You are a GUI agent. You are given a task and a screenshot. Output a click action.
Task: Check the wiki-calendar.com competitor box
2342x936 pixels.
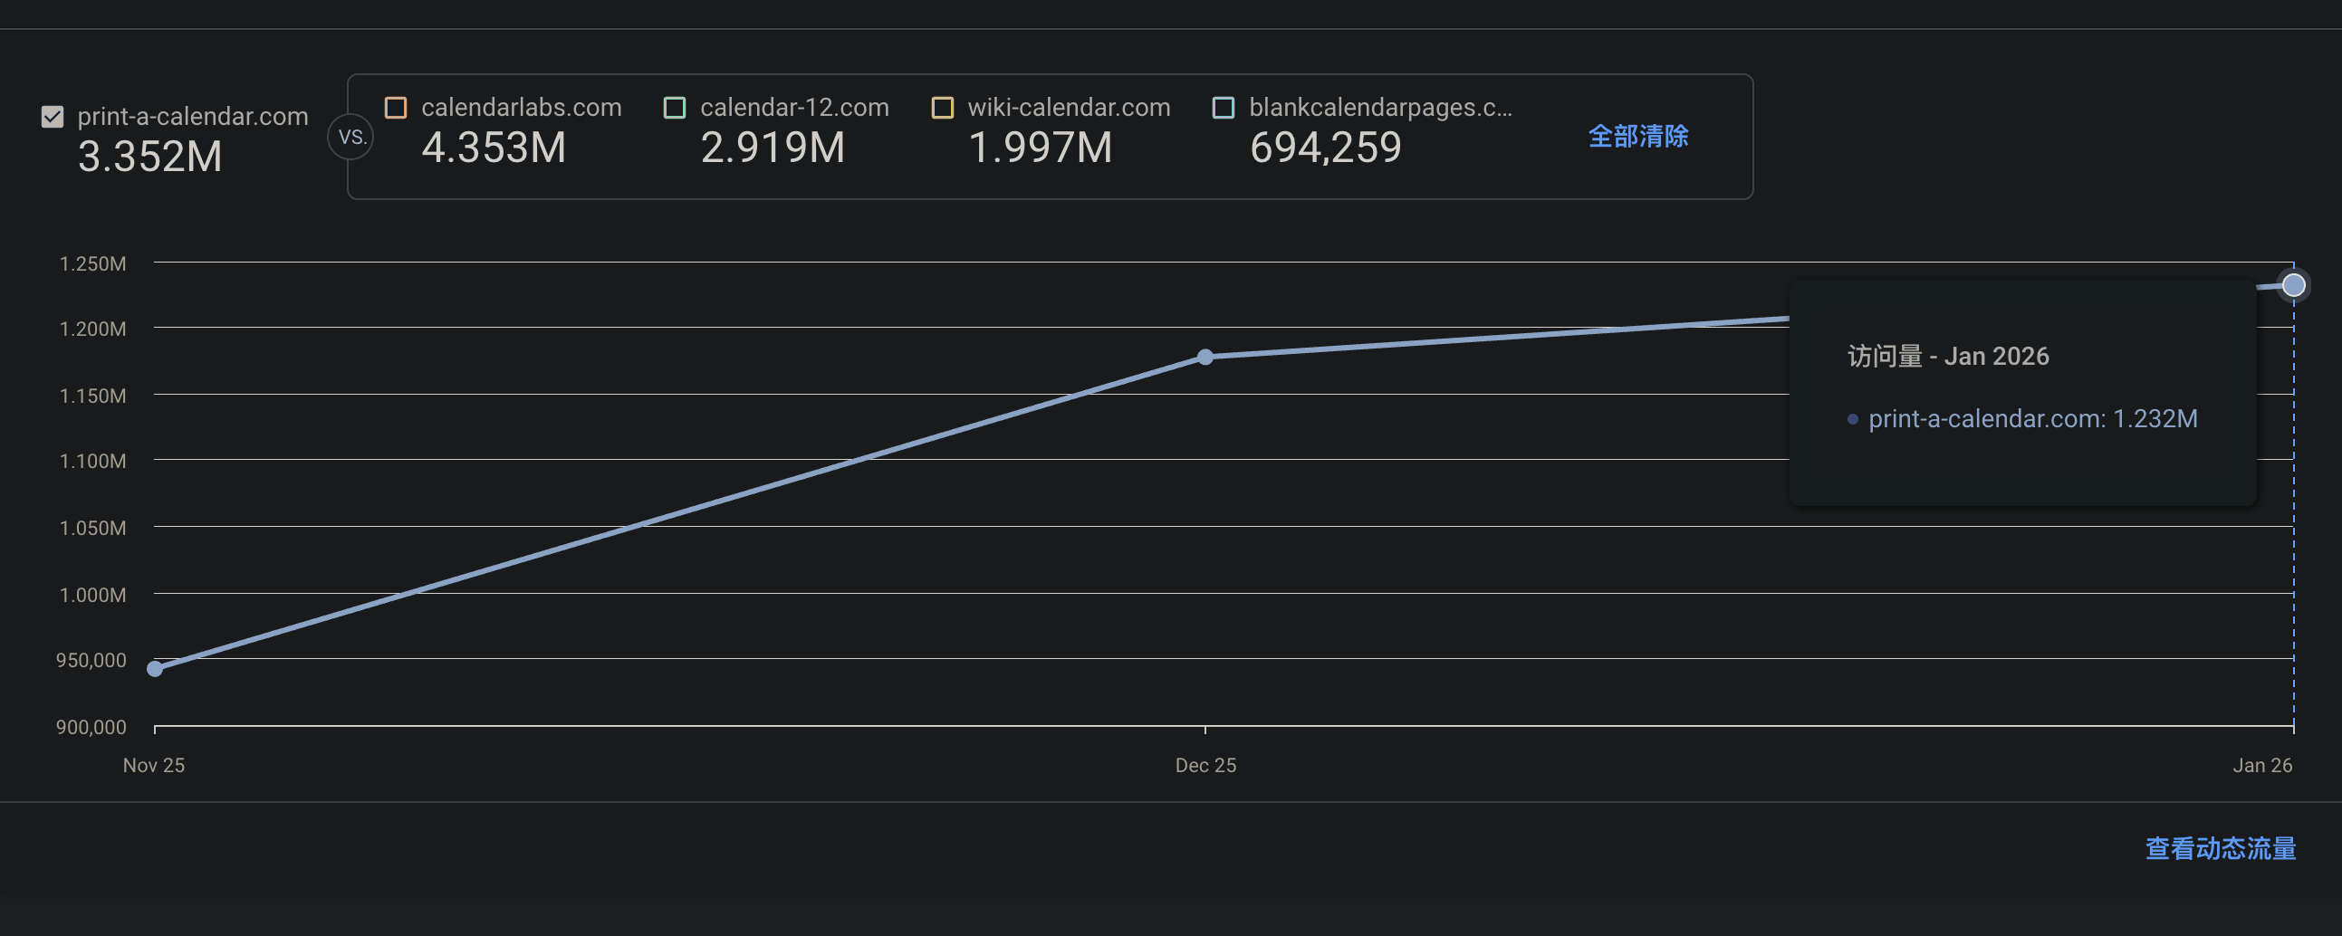coord(943,107)
